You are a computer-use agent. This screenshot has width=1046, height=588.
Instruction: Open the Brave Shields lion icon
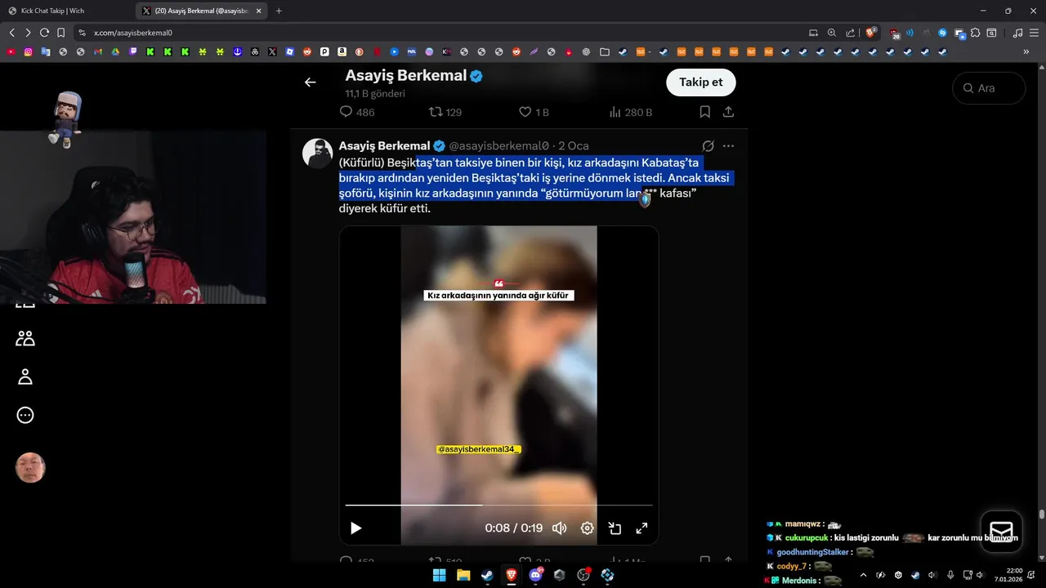871,33
